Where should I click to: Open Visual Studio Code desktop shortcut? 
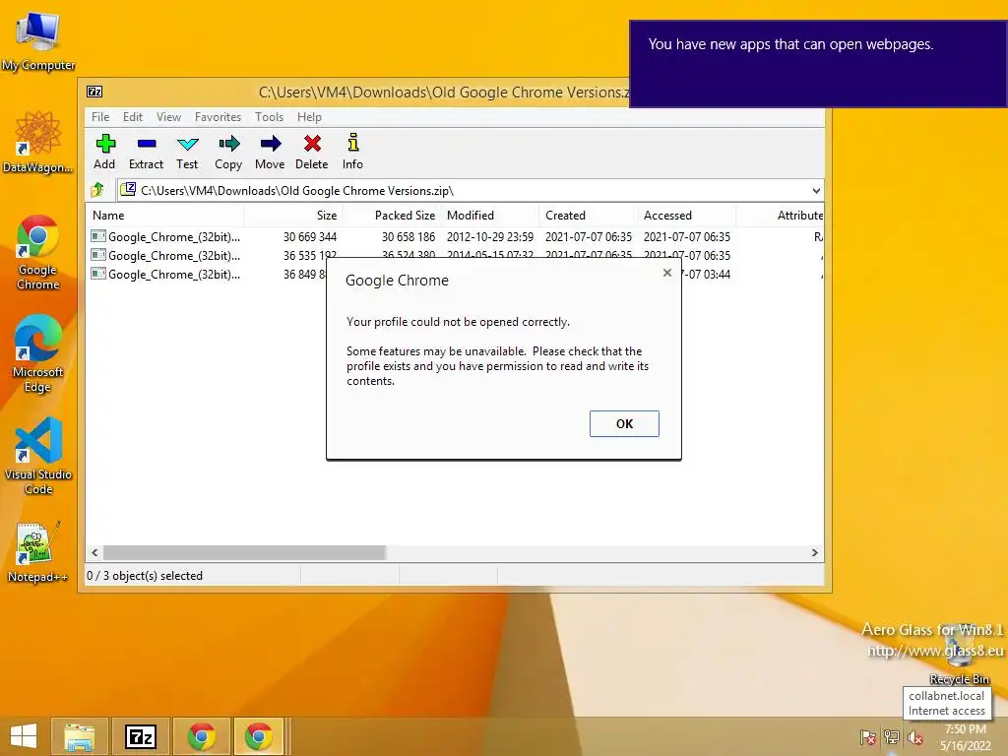point(38,456)
